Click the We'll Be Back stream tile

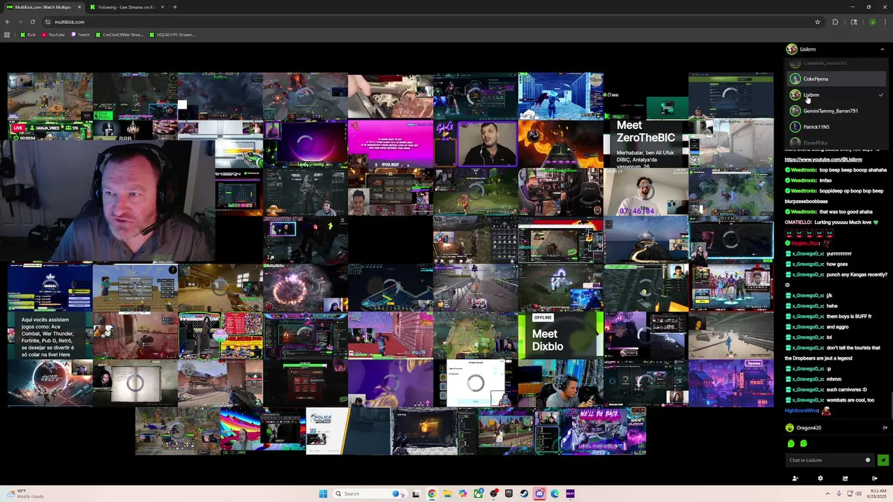(x=603, y=431)
